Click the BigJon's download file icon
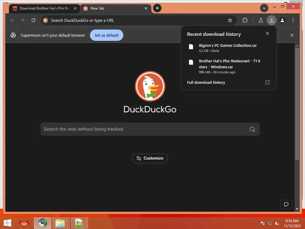Screen dimensions: 305x229 [x=191, y=47]
